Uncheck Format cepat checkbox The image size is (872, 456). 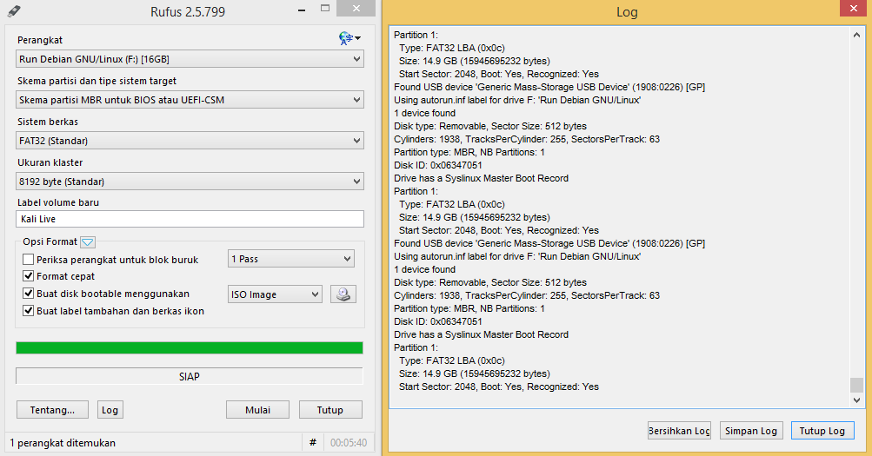pos(28,276)
